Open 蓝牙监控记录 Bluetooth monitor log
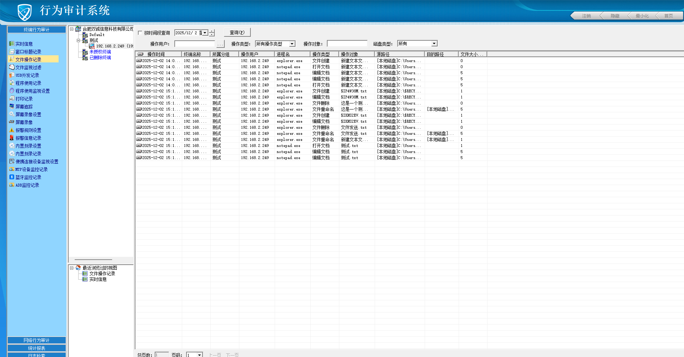Screen dimensions: 684x357 coord(28,177)
